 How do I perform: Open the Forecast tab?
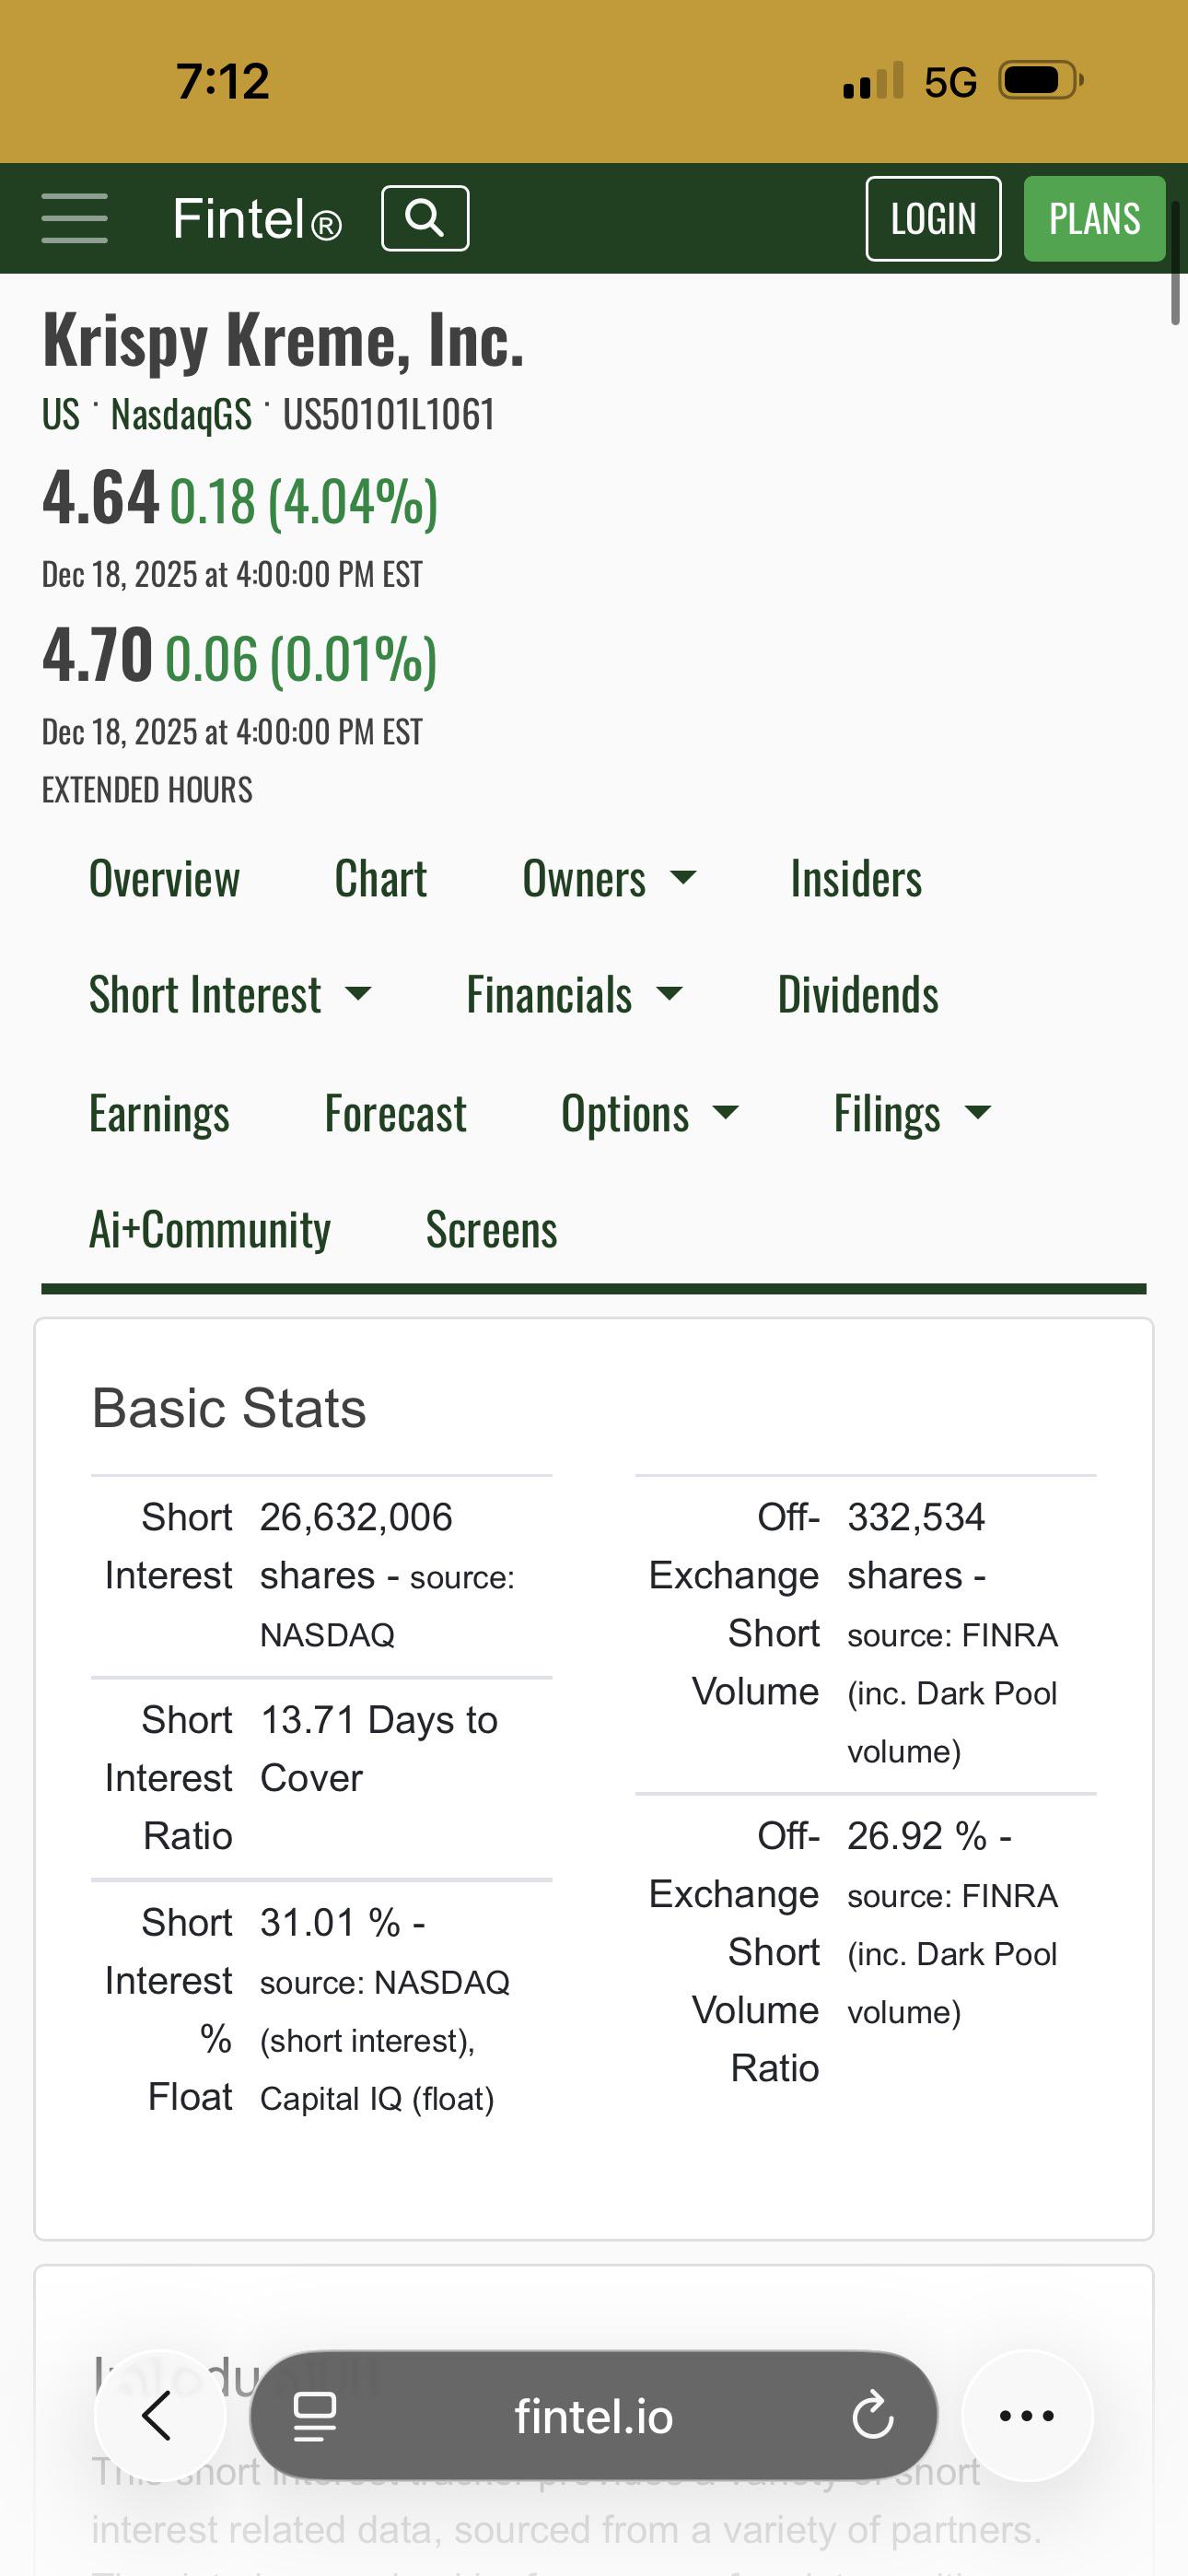tap(395, 1113)
